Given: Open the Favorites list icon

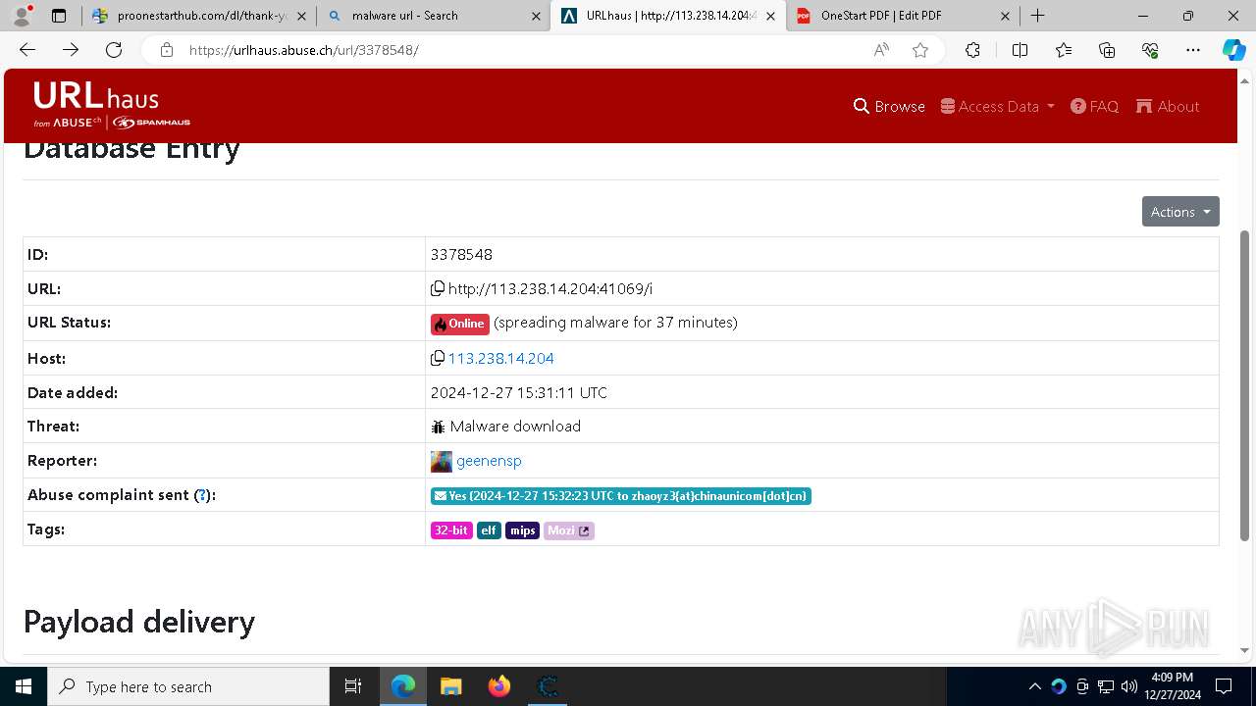Looking at the screenshot, I should (x=1064, y=50).
